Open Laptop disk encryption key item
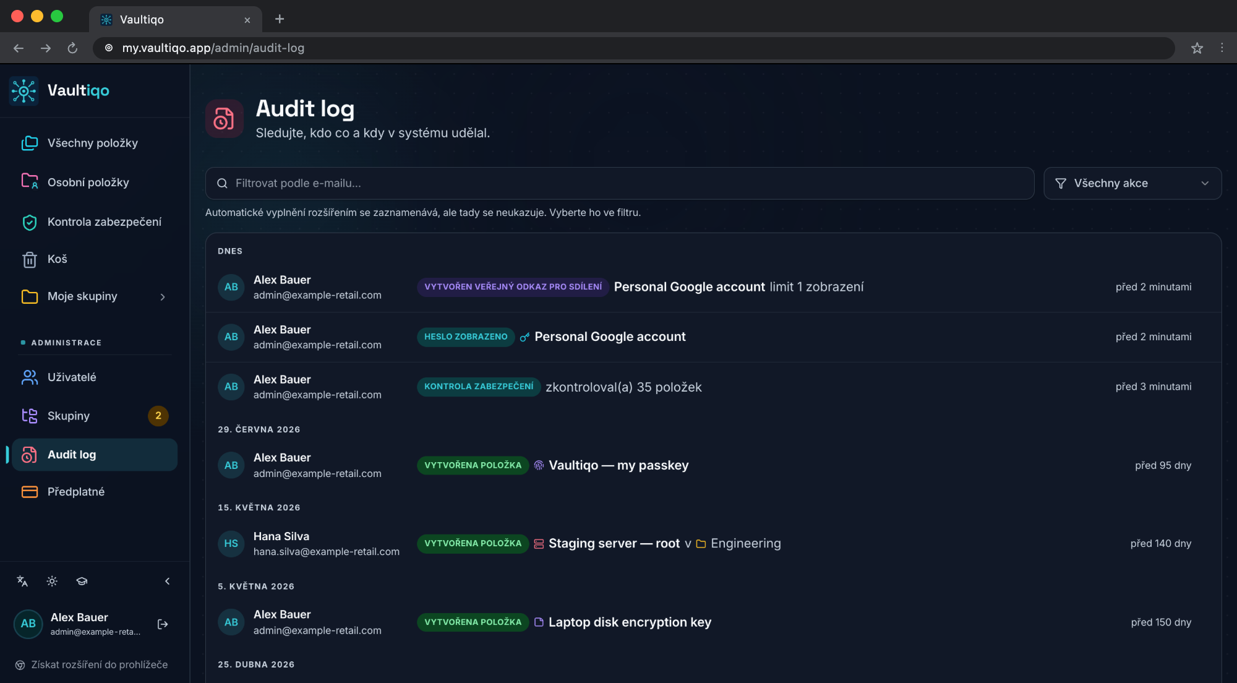1237x683 pixels. [x=630, y=622]
